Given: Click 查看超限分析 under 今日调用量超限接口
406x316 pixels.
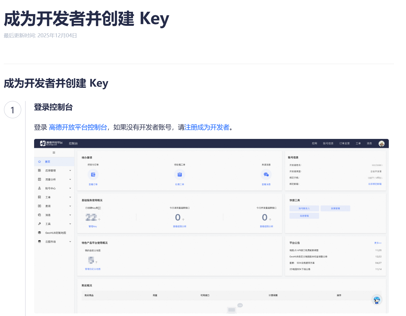Looking at the screenshot, I should click(x=180, y=226).
